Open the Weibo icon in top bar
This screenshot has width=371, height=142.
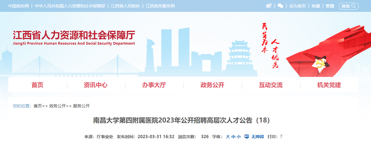(269, 6)
